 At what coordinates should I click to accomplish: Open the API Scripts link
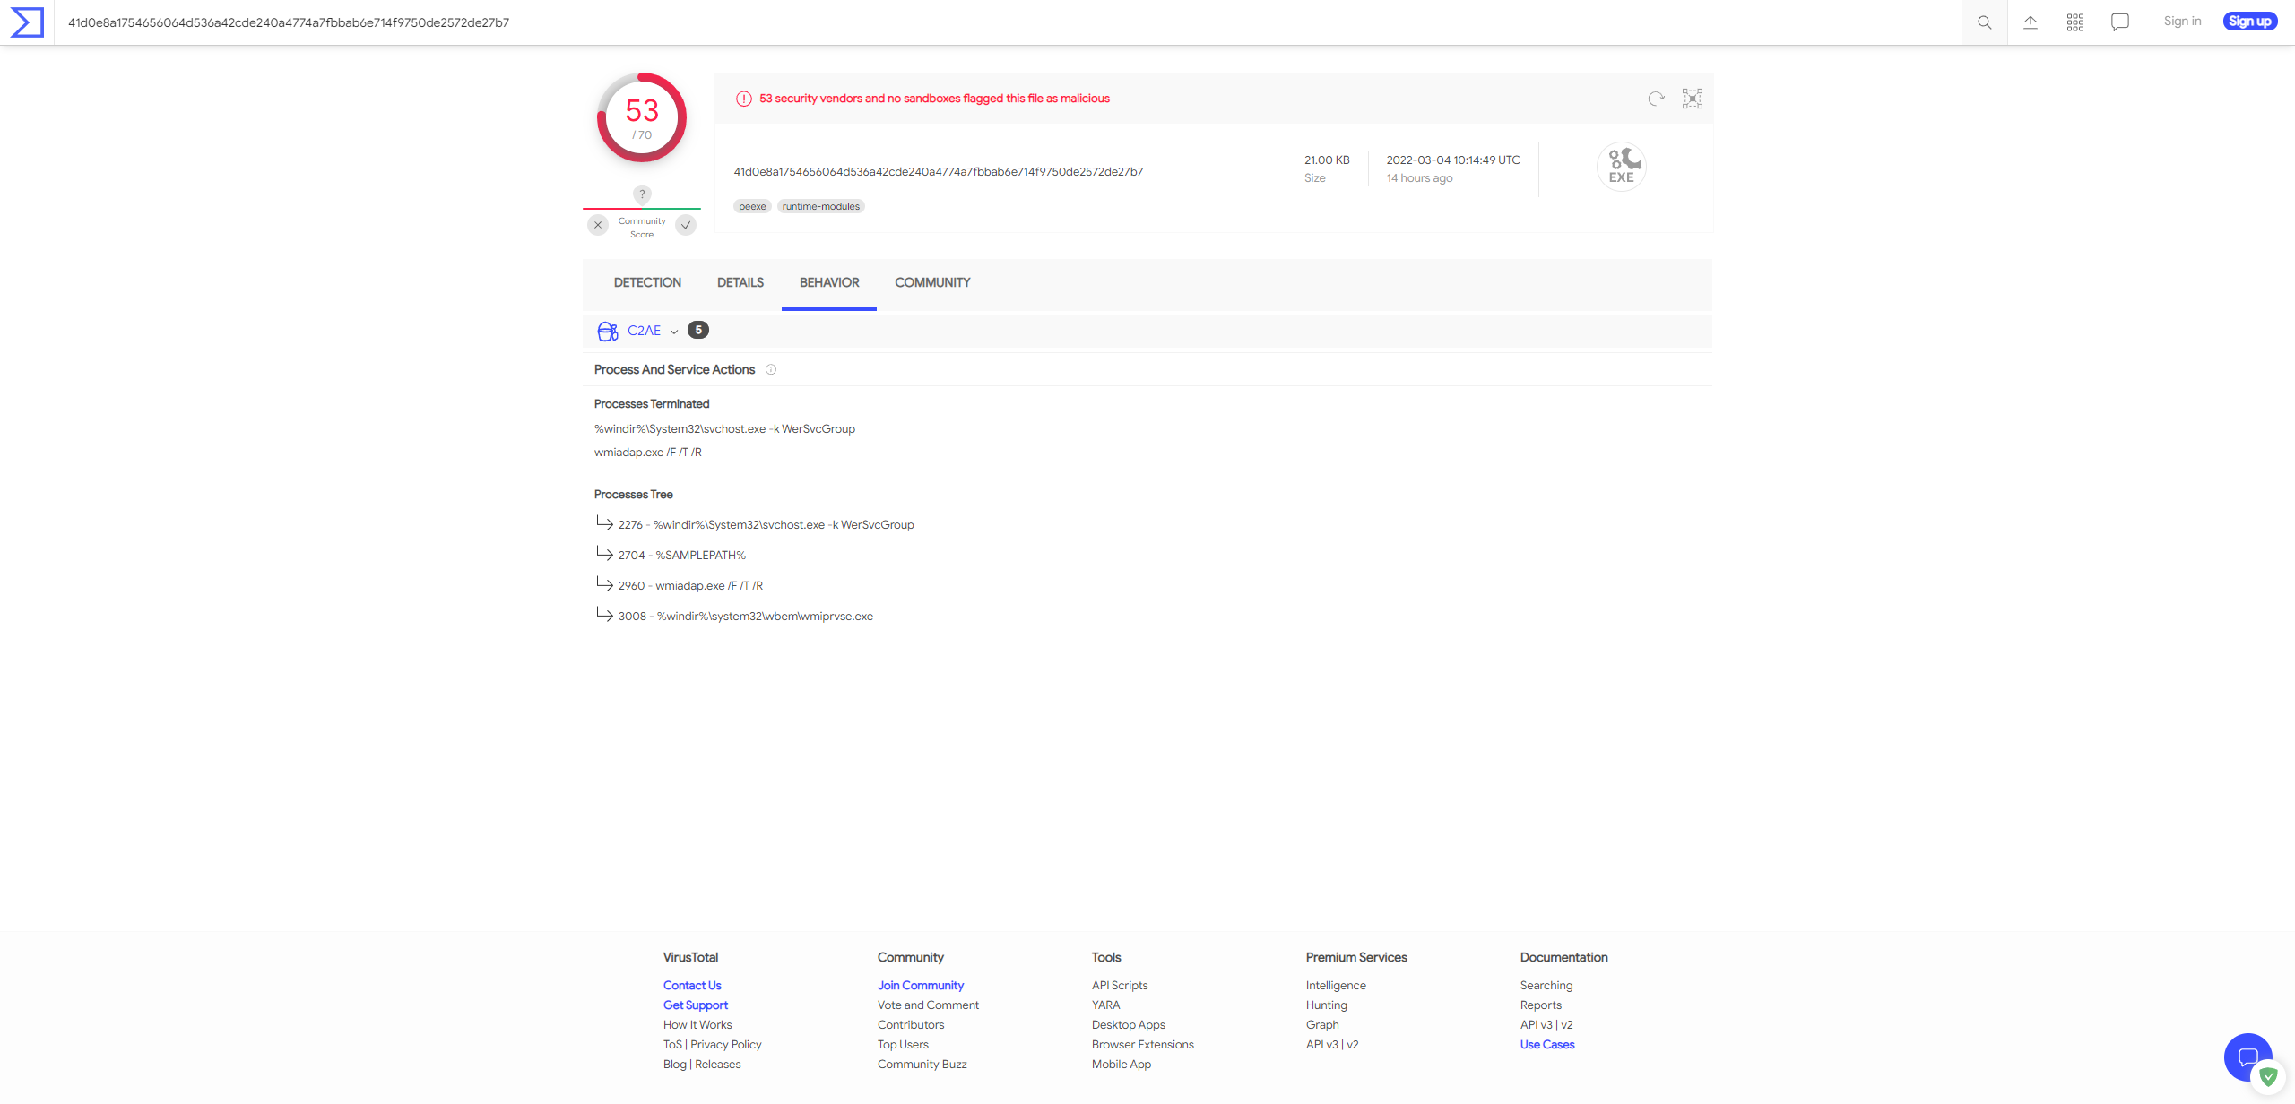[1120, 986]
